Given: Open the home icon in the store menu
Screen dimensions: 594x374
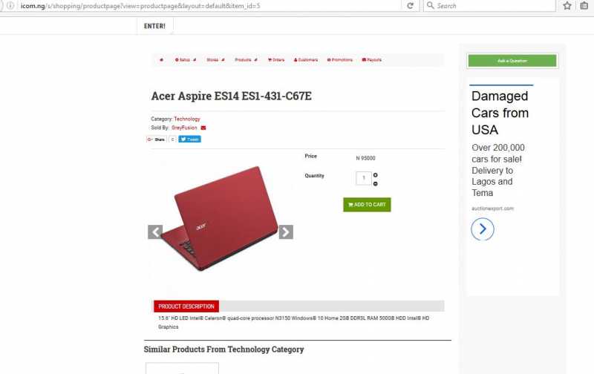Looking at the screenshot, I should point(161,60).
